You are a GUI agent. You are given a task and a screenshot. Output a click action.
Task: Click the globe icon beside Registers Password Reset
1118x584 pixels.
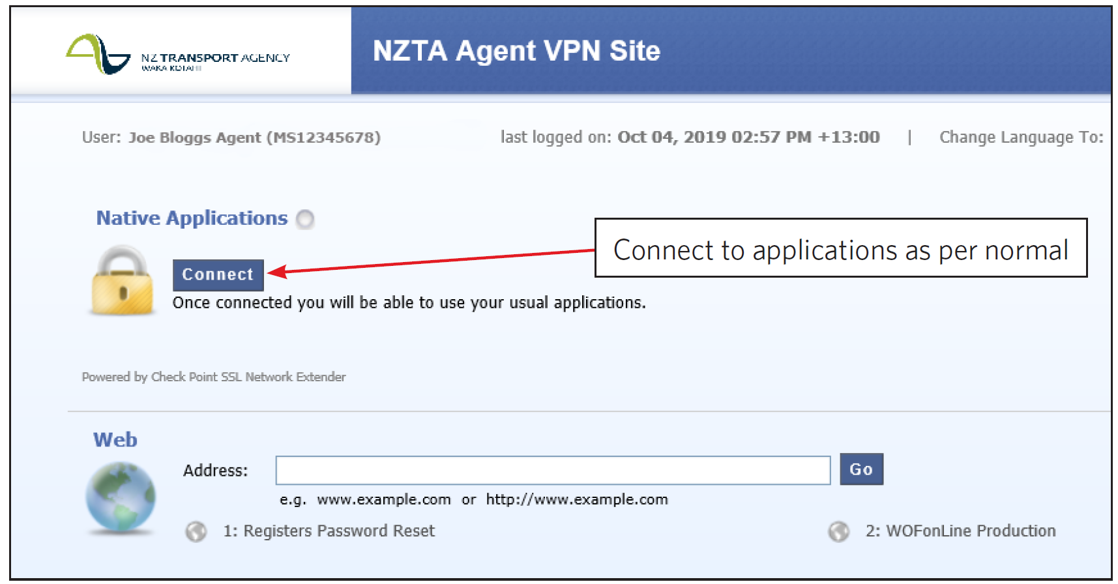[196, 532]
